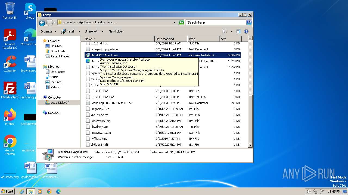
Task: Open Google Chrome desktop shortcut
Action: click(10, 145)
